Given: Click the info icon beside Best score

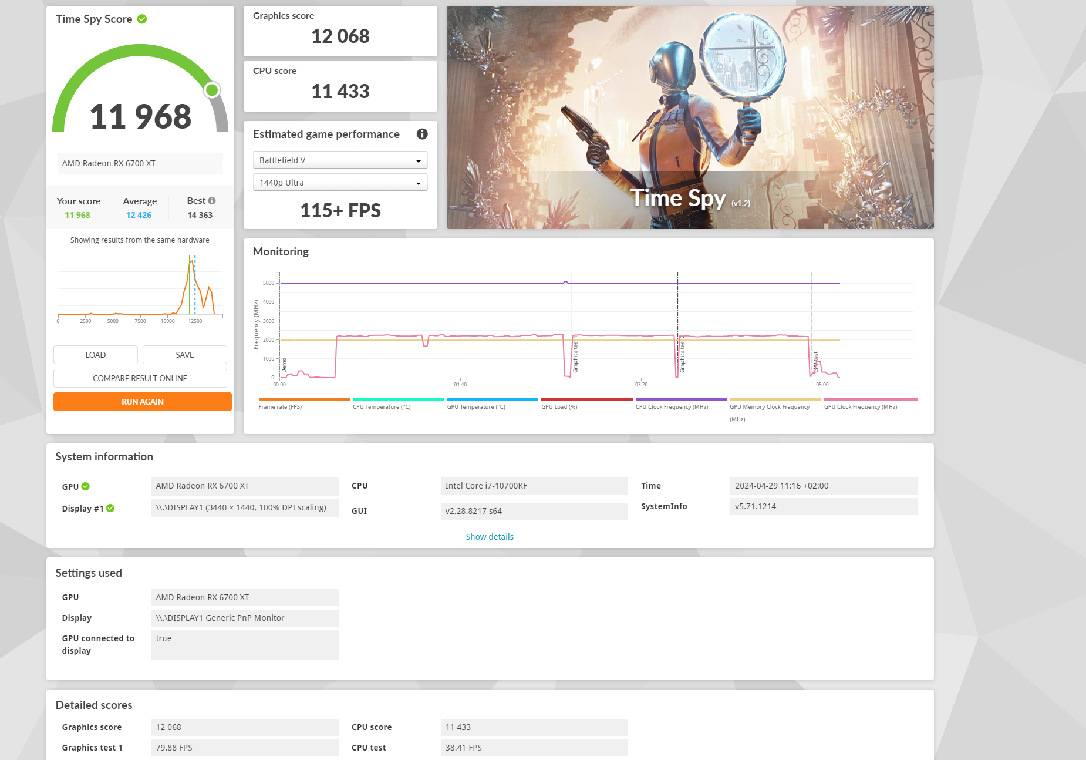Looking at the screenshot, I should [212, 201].
